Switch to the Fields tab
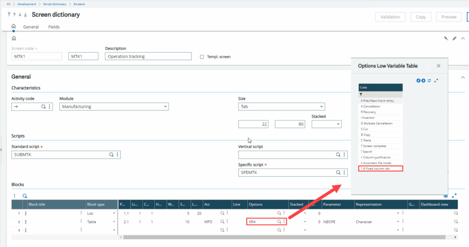 [54, 27]
